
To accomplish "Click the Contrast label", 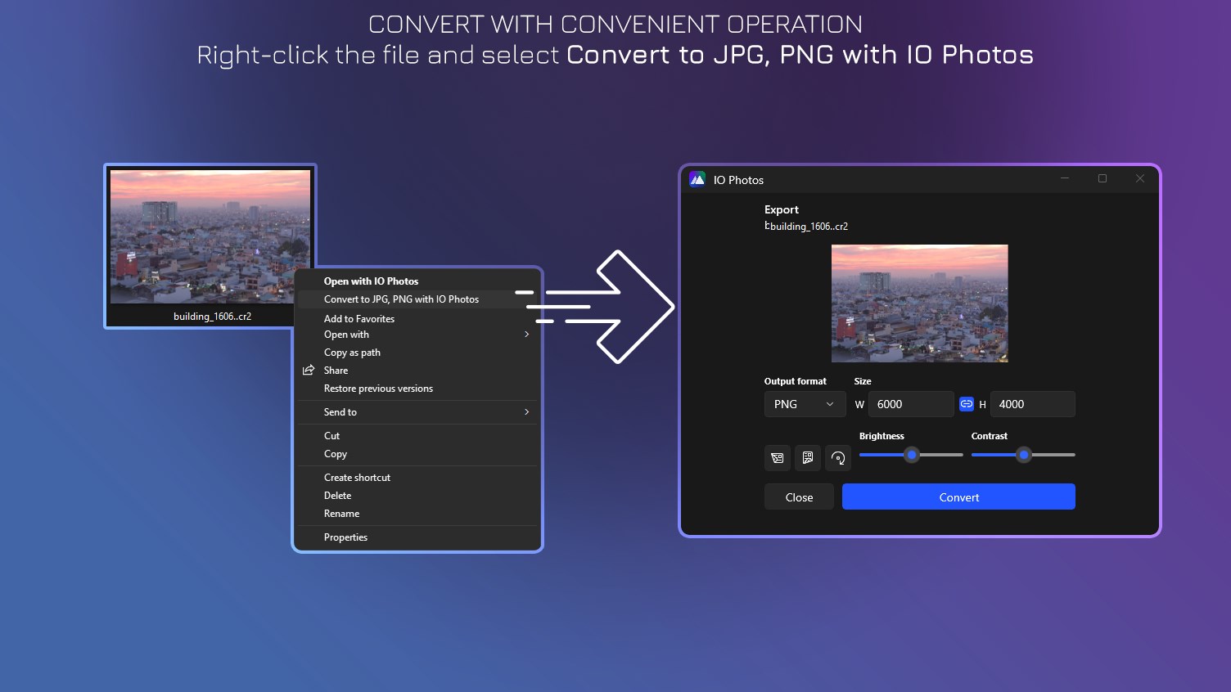I will pyautogui.click(x=990, y=436).
